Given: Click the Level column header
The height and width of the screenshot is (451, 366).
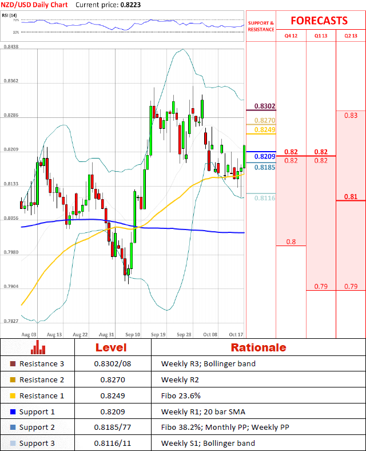Looking at the screenshot, I should tap(111, 347).
